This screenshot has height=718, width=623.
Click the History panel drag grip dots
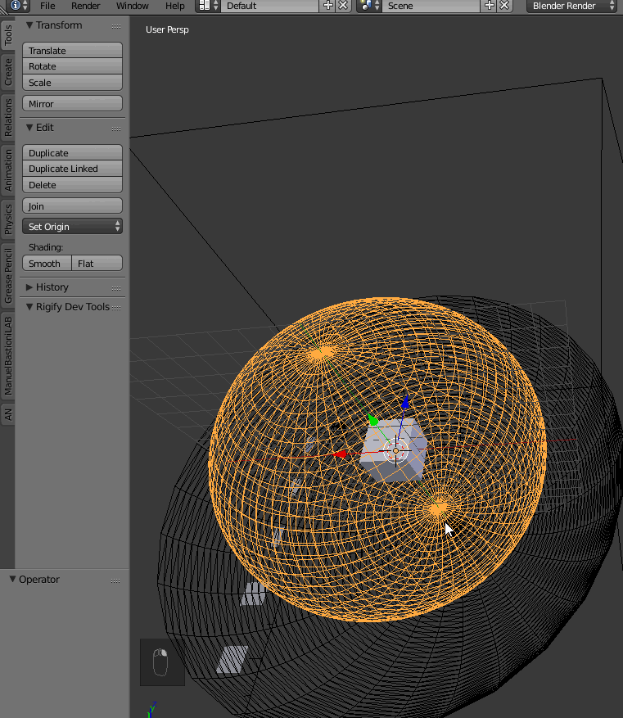tap(116, 288)
